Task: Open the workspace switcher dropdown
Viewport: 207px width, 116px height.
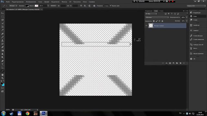Action: [196, 6]
